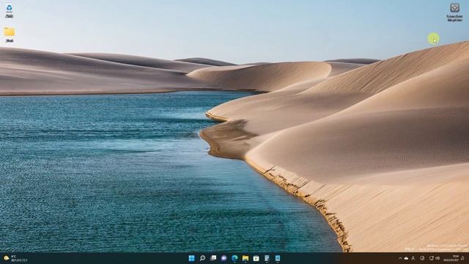
Task: Click the OneDrive cloud tray icon
Action: [406, 258]
